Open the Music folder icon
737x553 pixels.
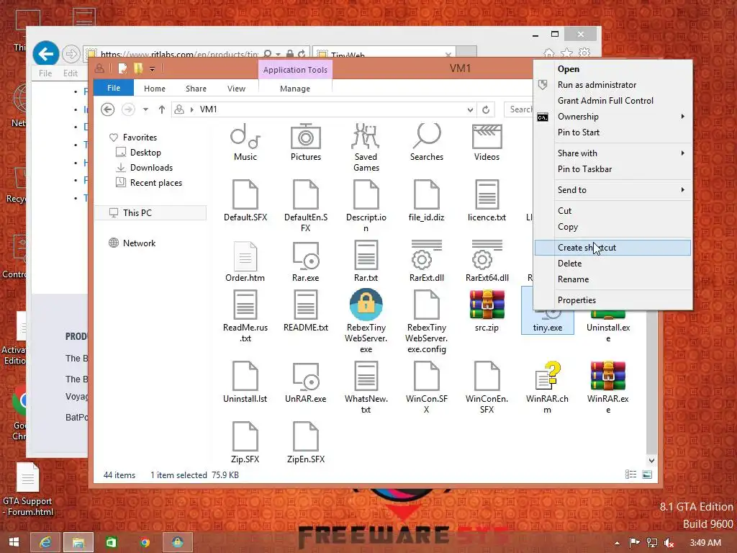coord(245,136)
